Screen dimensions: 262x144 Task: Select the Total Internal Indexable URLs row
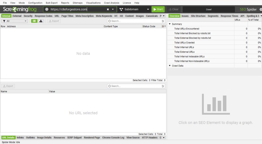click(x=214, y=56)
